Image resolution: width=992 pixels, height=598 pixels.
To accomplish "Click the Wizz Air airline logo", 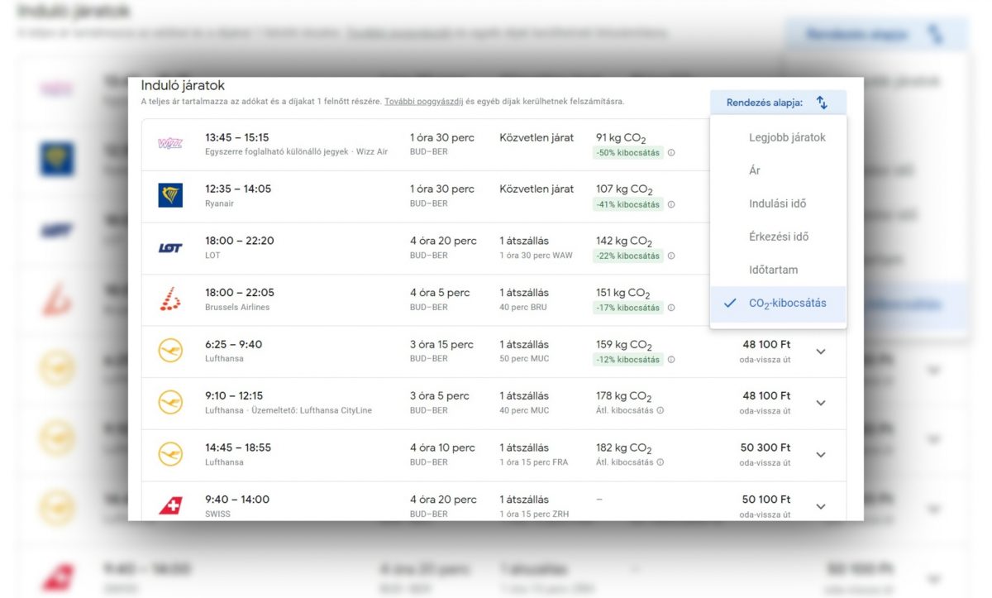I will pyautogui.click(x=169, y=144).
